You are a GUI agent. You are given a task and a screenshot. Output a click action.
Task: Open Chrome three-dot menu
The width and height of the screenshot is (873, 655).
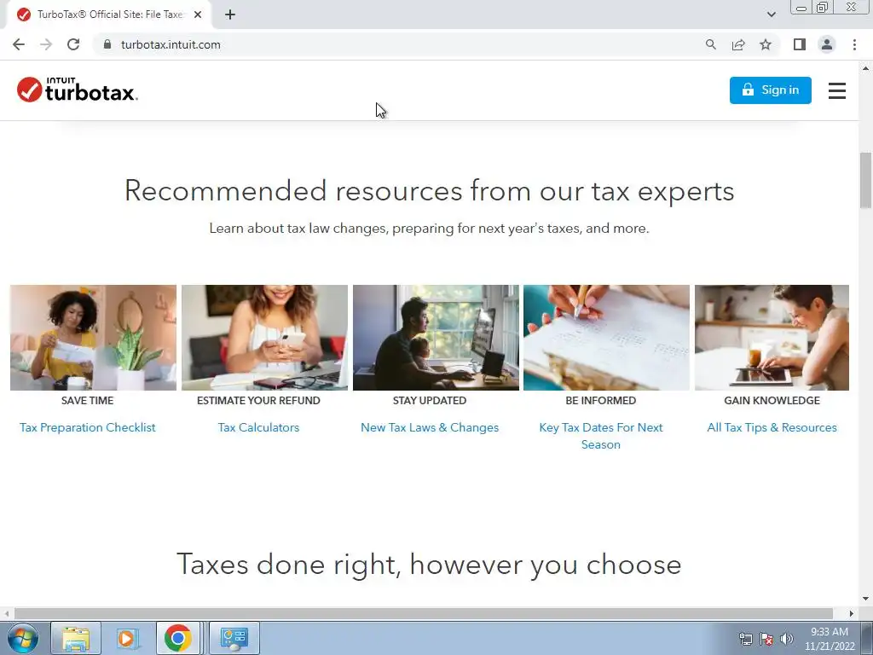pyautogui.click(x=854, y=44)
